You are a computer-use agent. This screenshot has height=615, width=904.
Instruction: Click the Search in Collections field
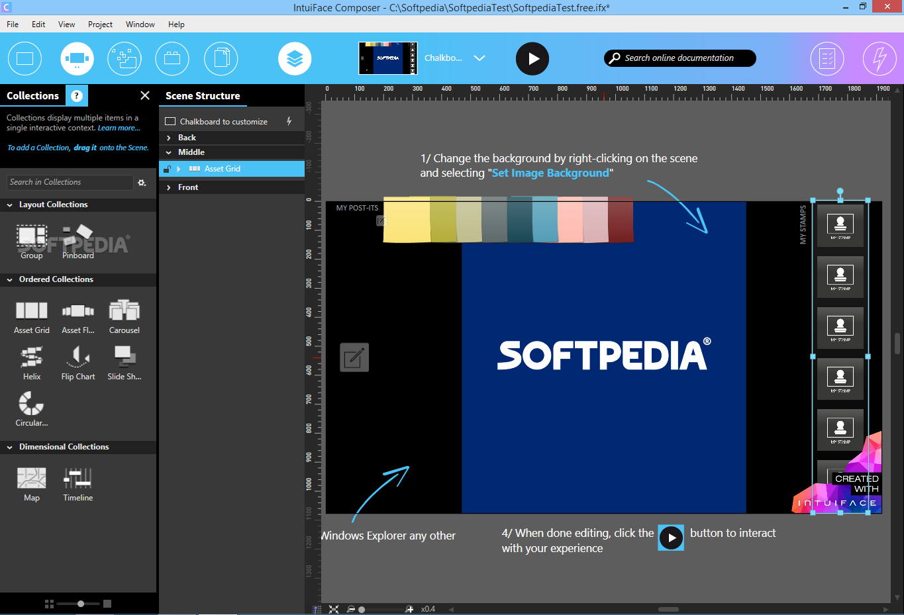pyautogui.click(x=70, y=182)
